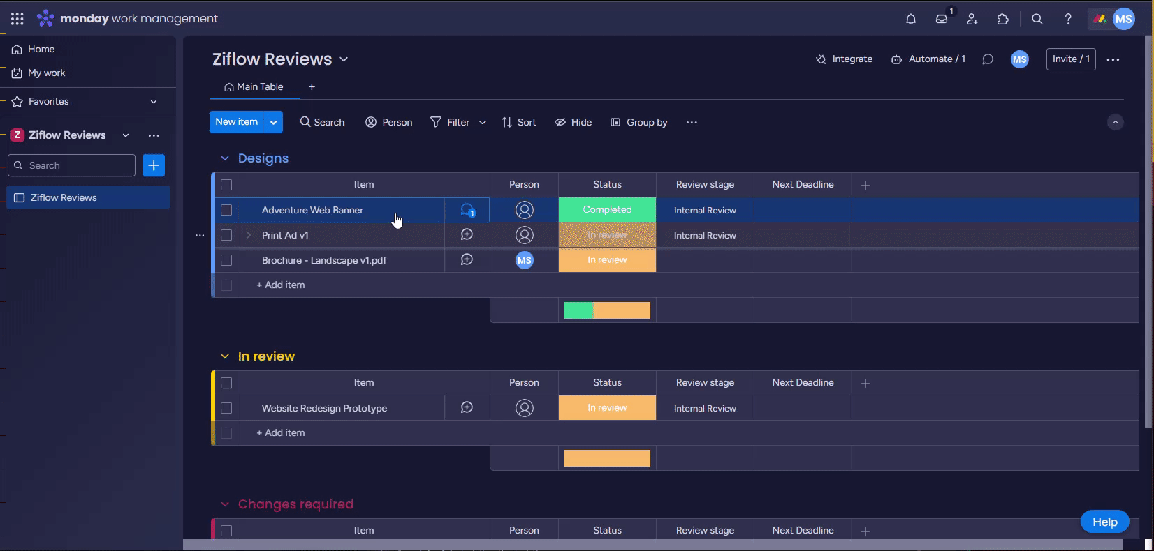1154x551 pixels.
Task: Click the invite members icon in top bar
Action: (x=972, y=19)
